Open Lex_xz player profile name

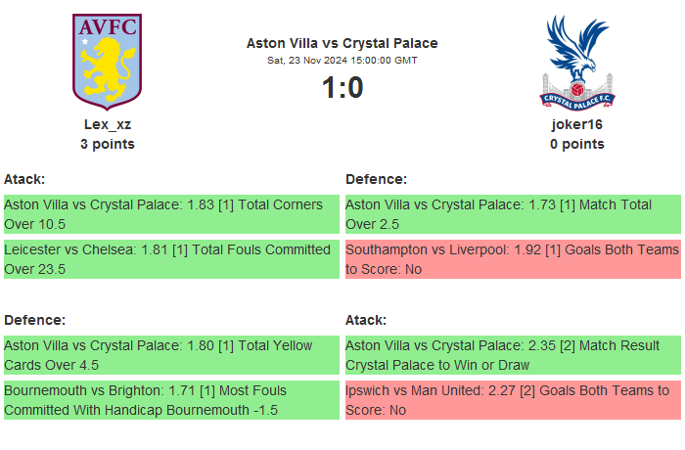[108, 124]
